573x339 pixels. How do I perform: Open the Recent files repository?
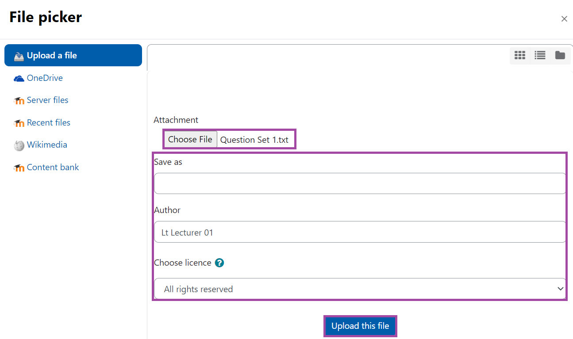point(49,122)
